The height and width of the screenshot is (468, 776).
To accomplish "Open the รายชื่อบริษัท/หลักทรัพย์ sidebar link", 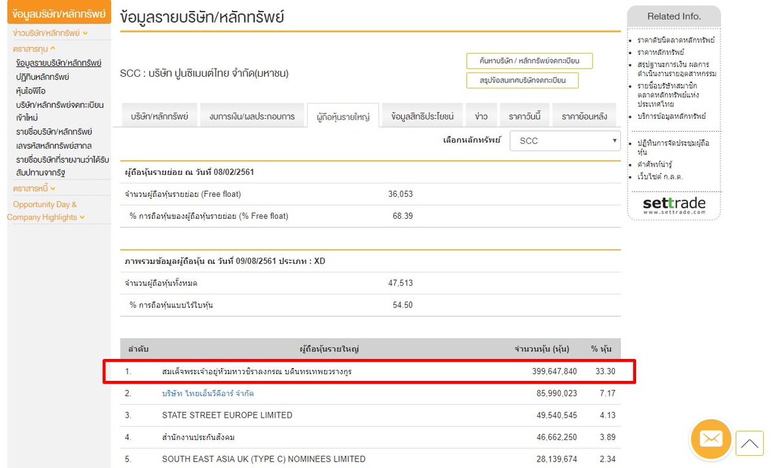I will pos(54,132).
